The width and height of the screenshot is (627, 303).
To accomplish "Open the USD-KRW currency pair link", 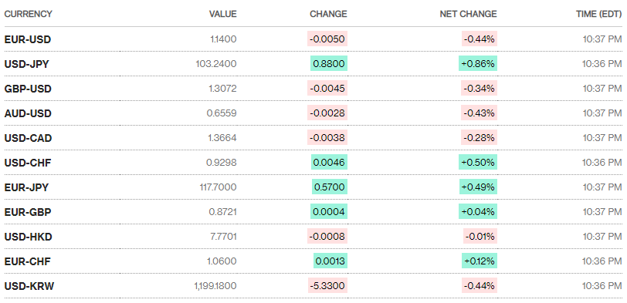I will click(x=29, y=286).
